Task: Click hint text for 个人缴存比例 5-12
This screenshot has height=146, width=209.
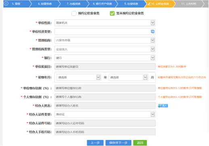Action: [180, 97]
